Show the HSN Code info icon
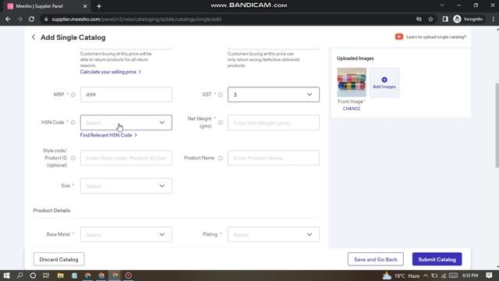The width and height of the screenshot is (499, 281). tap(73, 123)
